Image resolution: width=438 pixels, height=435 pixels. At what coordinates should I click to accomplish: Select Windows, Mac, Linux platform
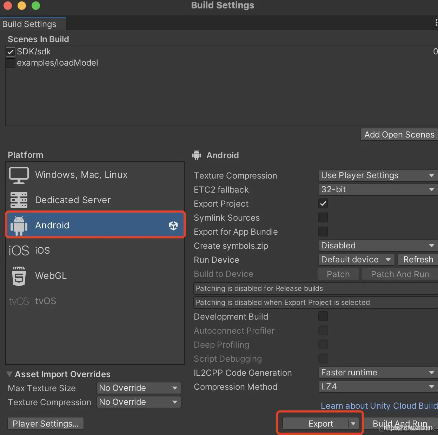95,175
